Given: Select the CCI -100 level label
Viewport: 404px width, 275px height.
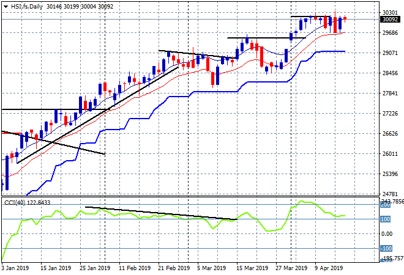Looking at the screenshot, I should (x=386, y=249).
